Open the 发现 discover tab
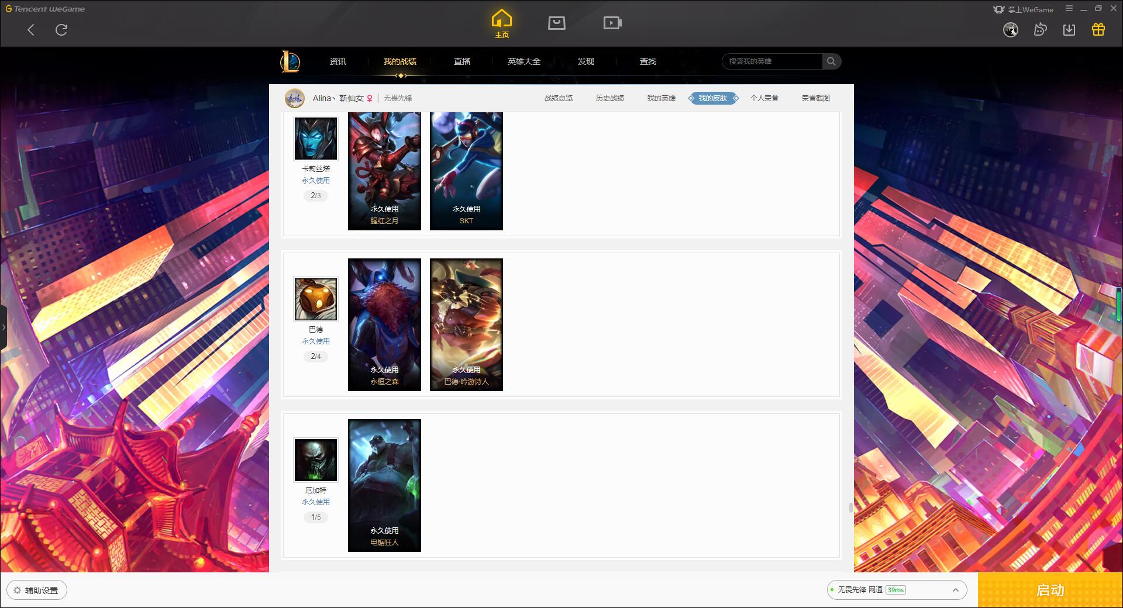Viewport: 1123px width, 608px height. point(586,61)
